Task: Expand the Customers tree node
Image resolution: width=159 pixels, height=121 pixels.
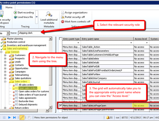Action: 5,55
